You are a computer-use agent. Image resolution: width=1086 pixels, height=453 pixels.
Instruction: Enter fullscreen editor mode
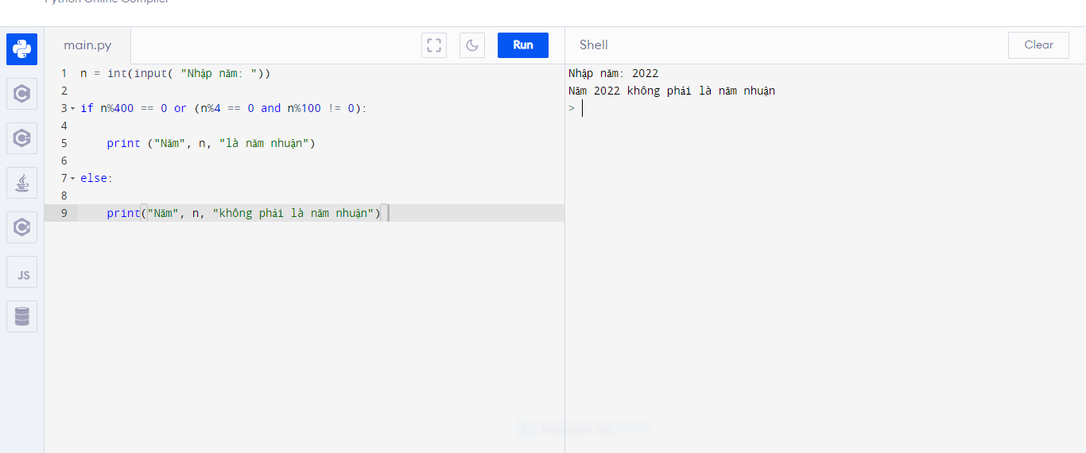(434, 45)
